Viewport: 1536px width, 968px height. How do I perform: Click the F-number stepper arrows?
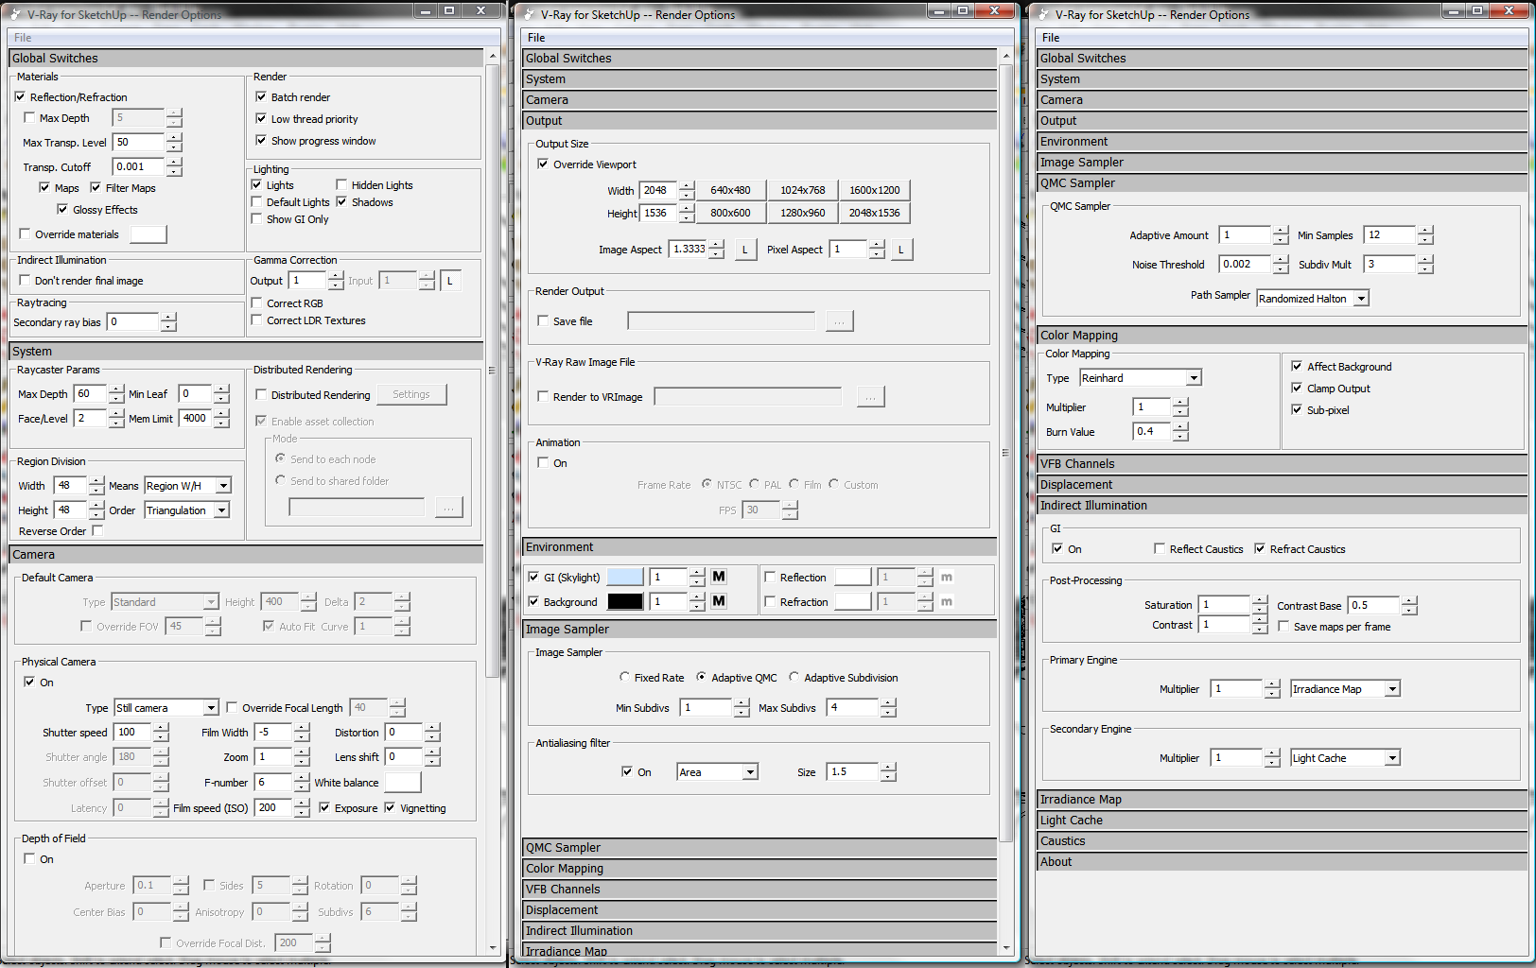(x=302, y=783)
